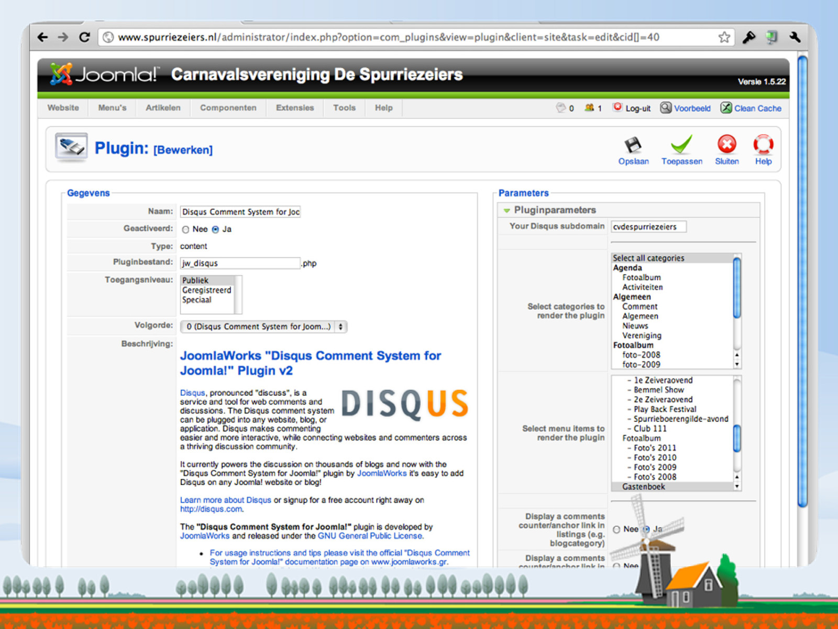Reload the page with refresh icon
The width and height of the screenshot is (838, 629).
84,37
